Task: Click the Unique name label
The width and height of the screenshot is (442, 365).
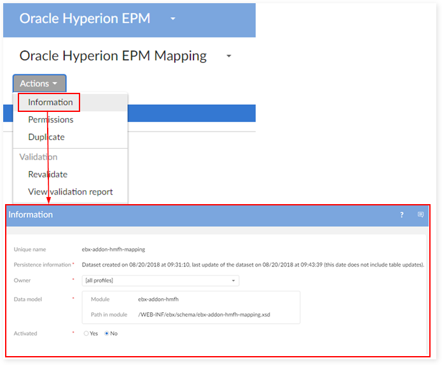Action: point(30,249)
